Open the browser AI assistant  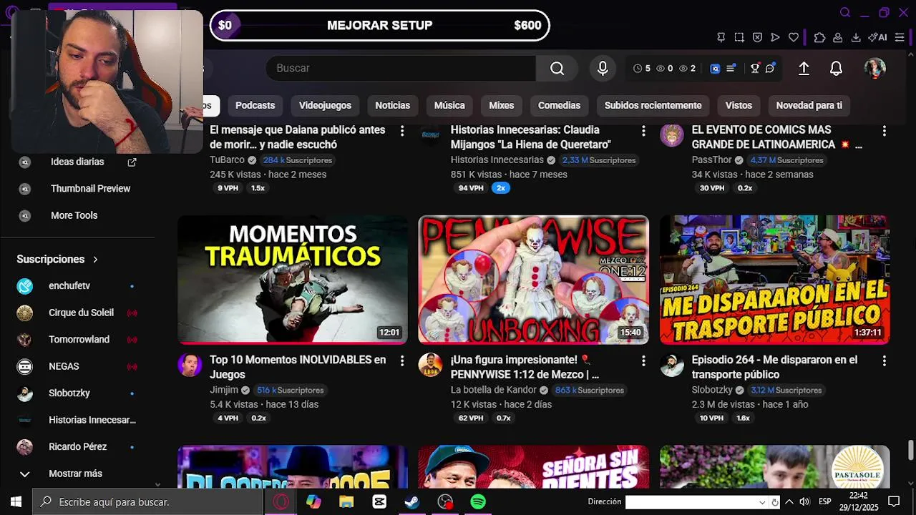[877, 37]
